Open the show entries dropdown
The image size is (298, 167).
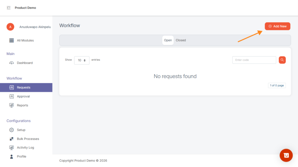pyautogui.click(x=81, y=60)
